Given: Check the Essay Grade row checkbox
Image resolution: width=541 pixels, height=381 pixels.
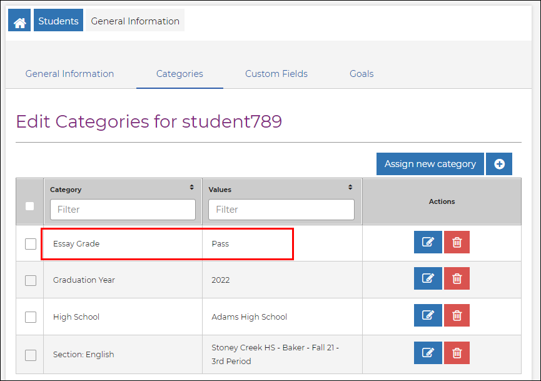Looking at the screenshot, I should pos(31,243).
